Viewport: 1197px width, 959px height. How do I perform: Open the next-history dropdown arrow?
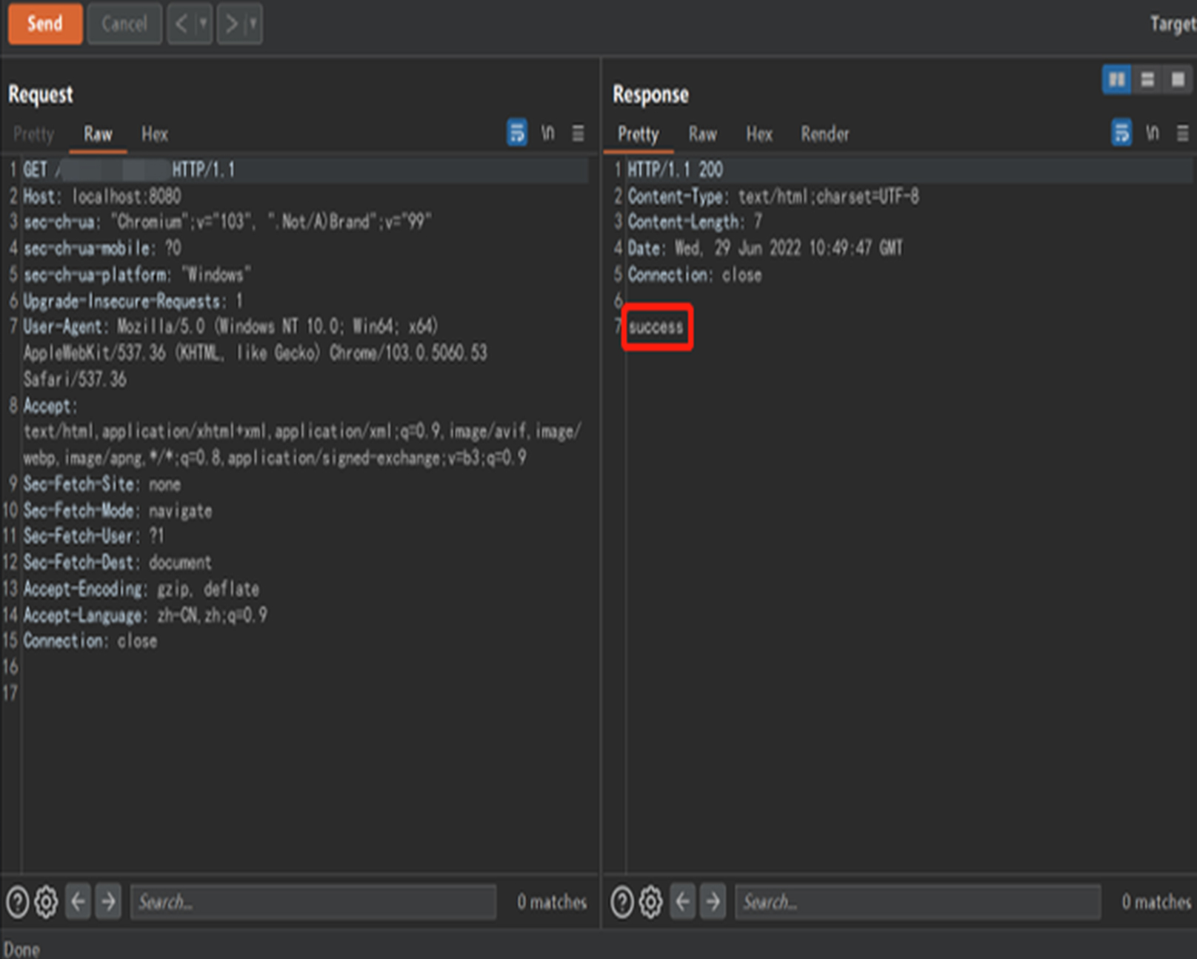(253, 24)
